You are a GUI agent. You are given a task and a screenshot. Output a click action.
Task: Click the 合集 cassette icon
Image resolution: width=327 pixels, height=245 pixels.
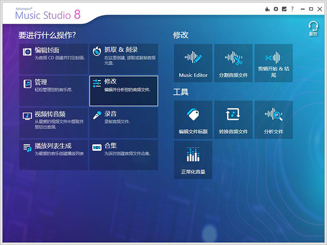(x=97, y=148)
